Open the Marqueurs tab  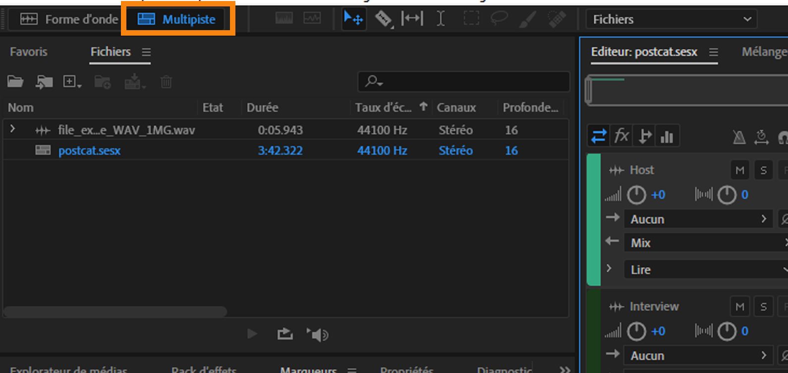(308, 369)
